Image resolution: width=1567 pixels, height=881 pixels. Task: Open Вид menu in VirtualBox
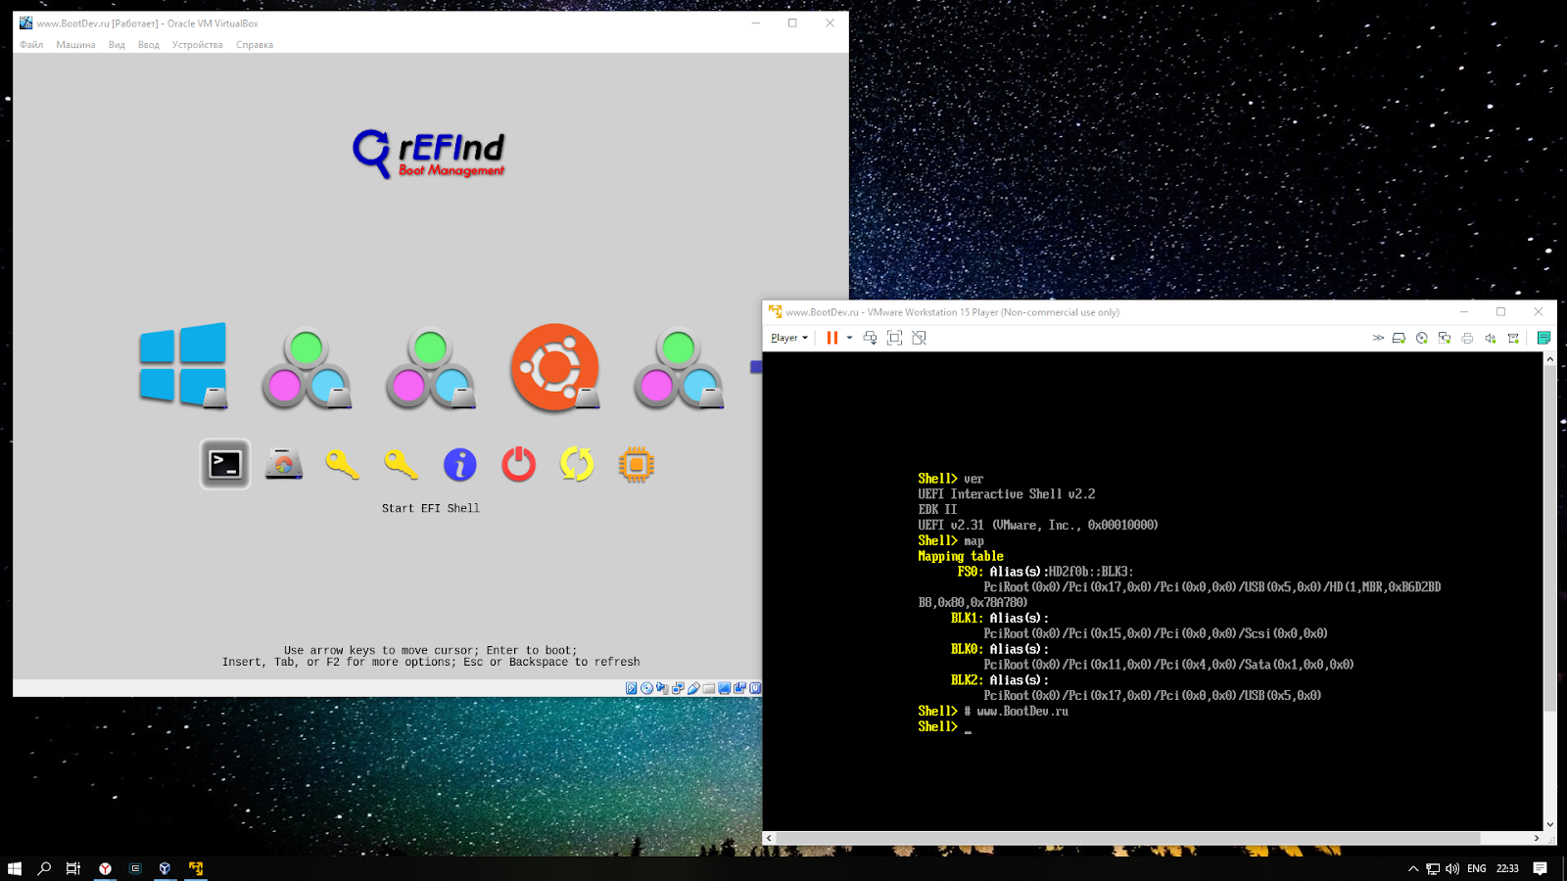(117, 45)
